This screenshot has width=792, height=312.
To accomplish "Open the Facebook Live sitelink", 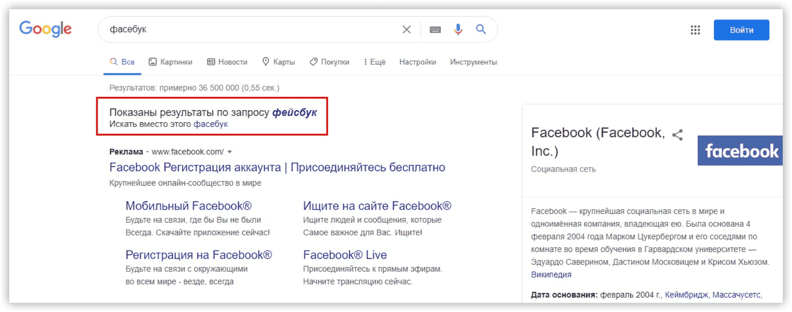I will (345, 255).
